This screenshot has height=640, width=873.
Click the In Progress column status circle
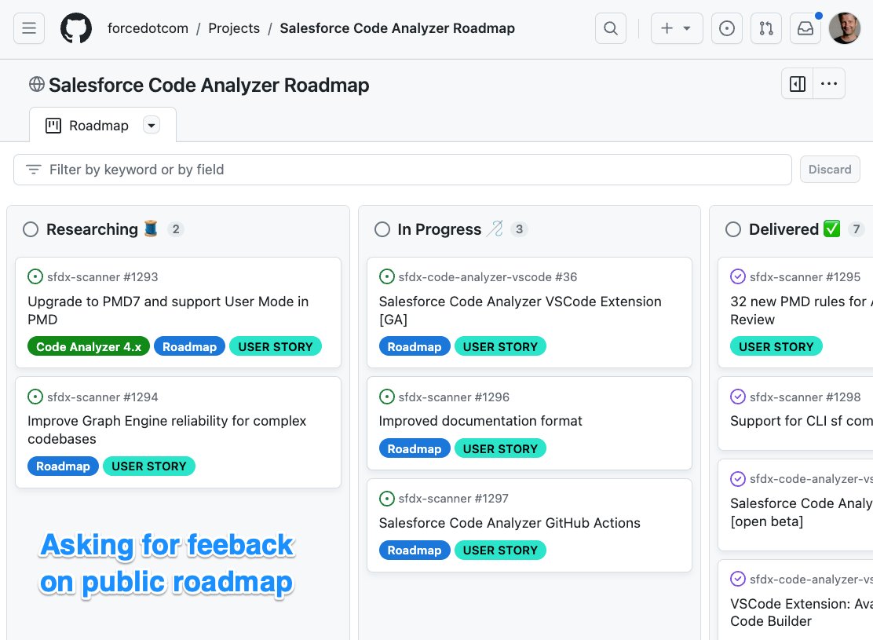(x=382, y=229)
